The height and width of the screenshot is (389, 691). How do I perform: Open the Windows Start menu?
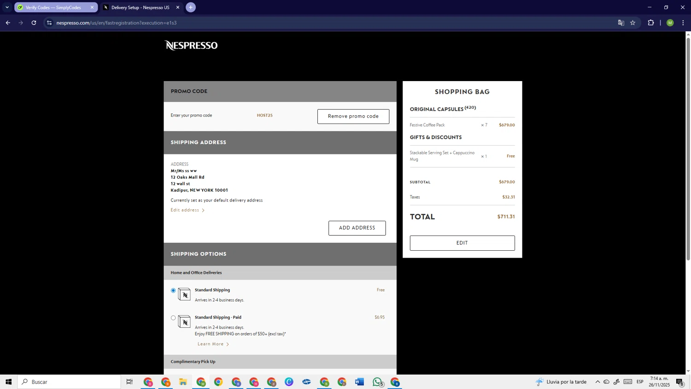pos(8,382)
